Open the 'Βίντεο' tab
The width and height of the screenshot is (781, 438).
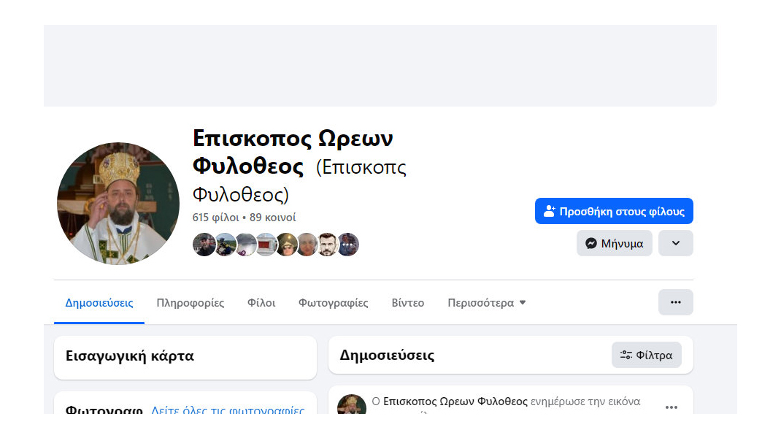407,302
